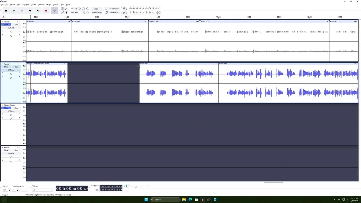The image size is (361, 203).
Task: Click the Redo arrow icon
Action: coord(87,12)
